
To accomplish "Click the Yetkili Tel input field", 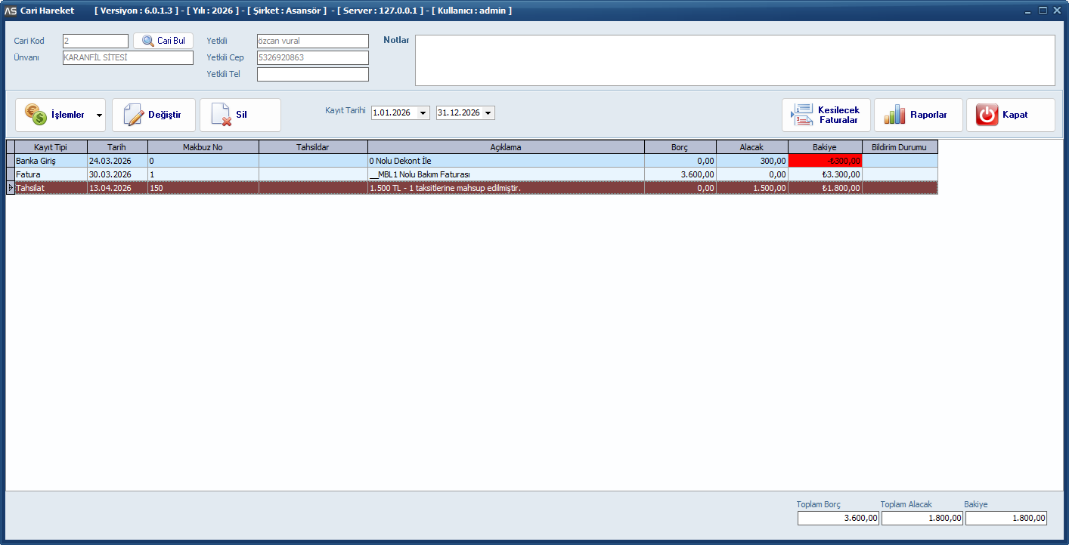I will click(x=312, y=74).
